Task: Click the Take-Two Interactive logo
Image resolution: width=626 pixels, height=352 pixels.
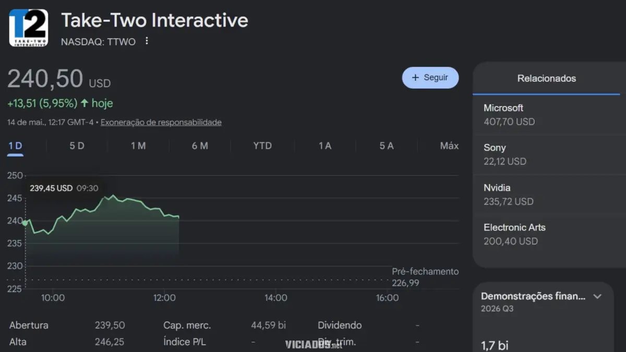Action: [x=29, y=28]
